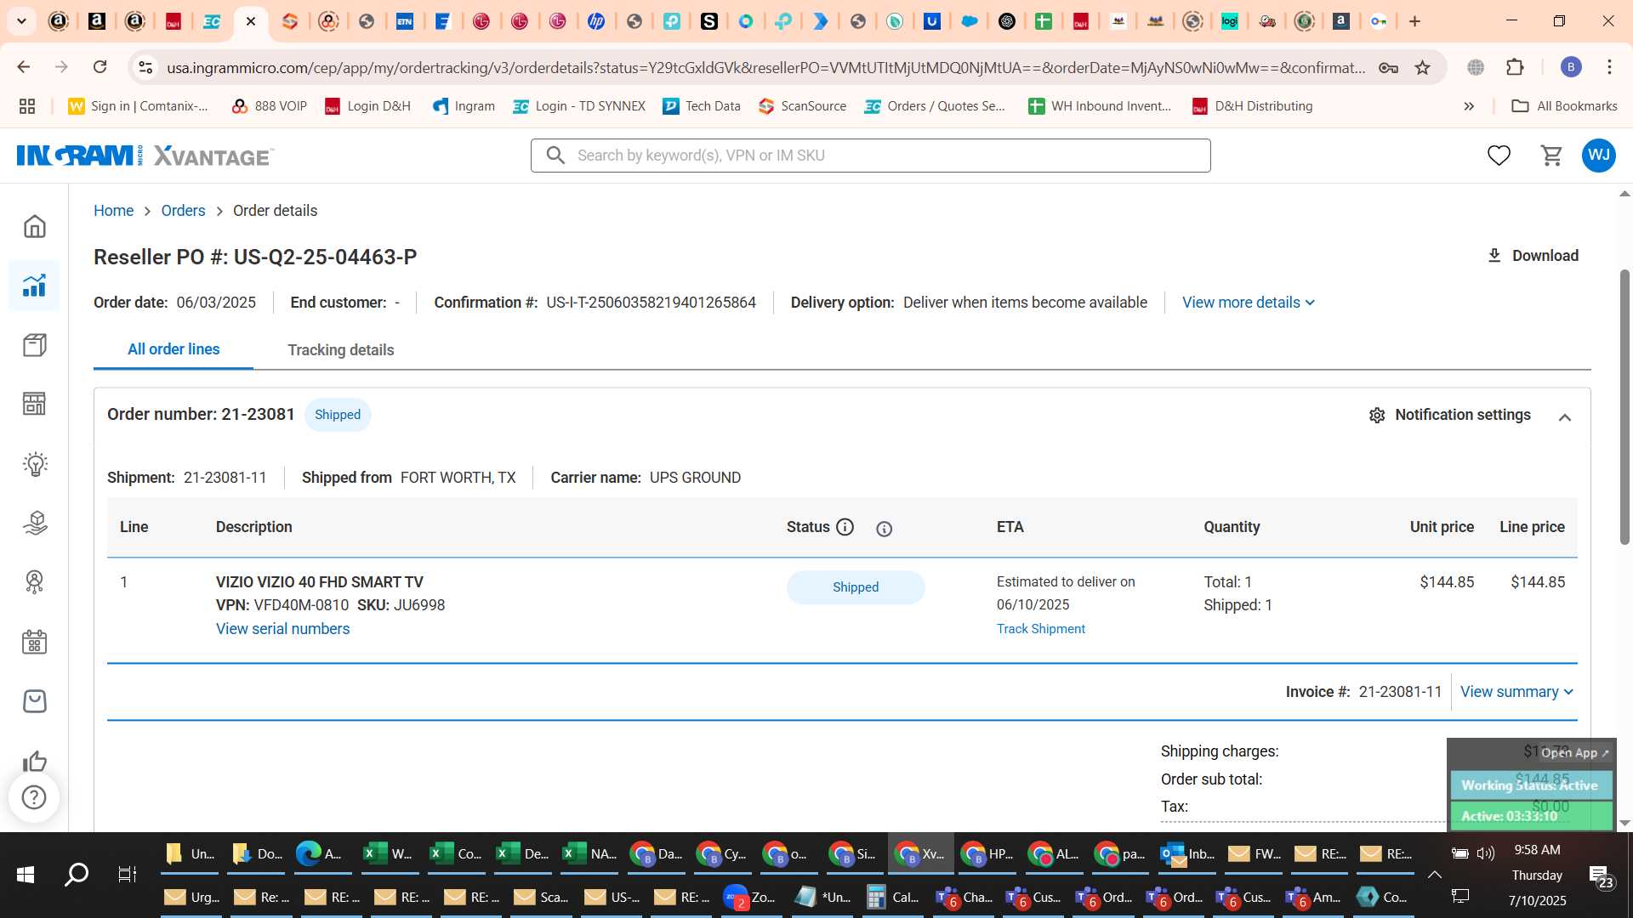Image resolution: width=1633 pixels, height=918 pixels.
Task: Click the Track Shipment link
Action: click(x=1041, y=629)
